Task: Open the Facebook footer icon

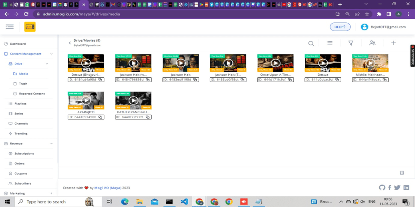Action: 390,188
